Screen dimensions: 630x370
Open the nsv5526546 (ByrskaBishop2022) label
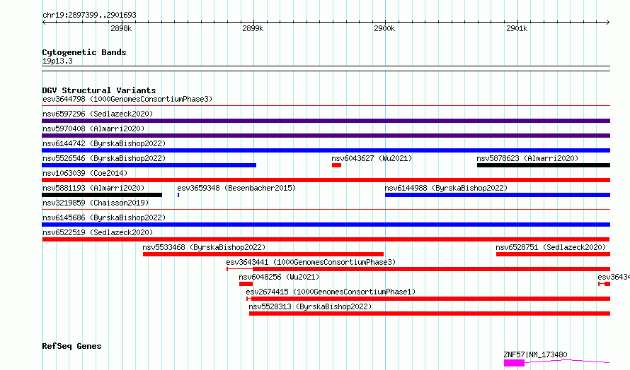(x=104, y=158)
